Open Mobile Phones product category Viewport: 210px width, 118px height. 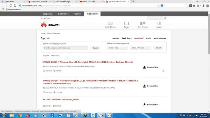point(110,25)
